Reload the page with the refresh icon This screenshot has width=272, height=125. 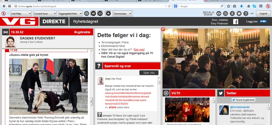click(x=169, y=6)
